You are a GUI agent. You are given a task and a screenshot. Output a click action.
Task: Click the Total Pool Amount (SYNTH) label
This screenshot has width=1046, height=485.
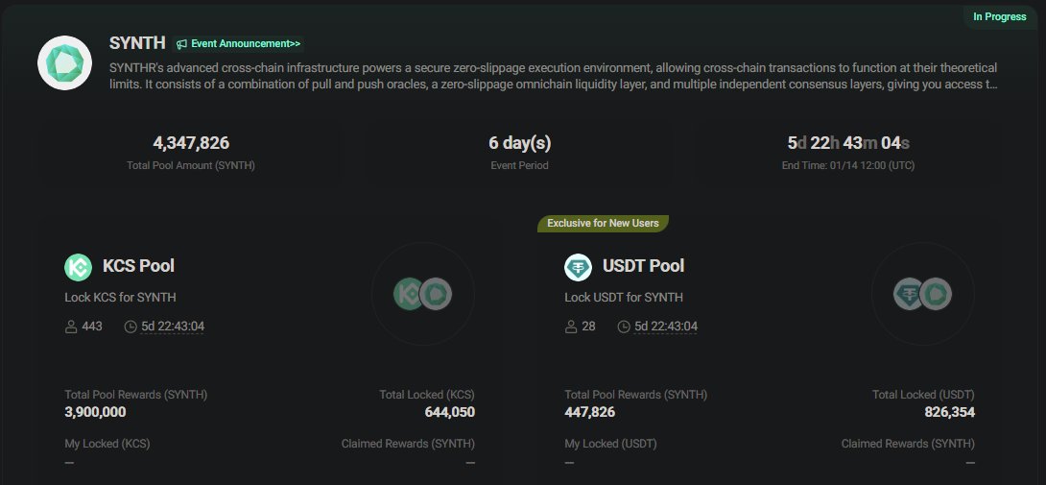point(191,165)
